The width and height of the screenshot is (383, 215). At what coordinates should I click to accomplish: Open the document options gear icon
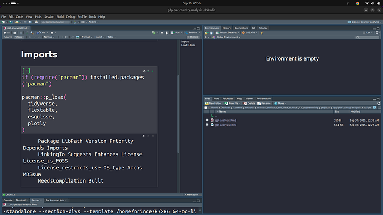pos(52,33)
